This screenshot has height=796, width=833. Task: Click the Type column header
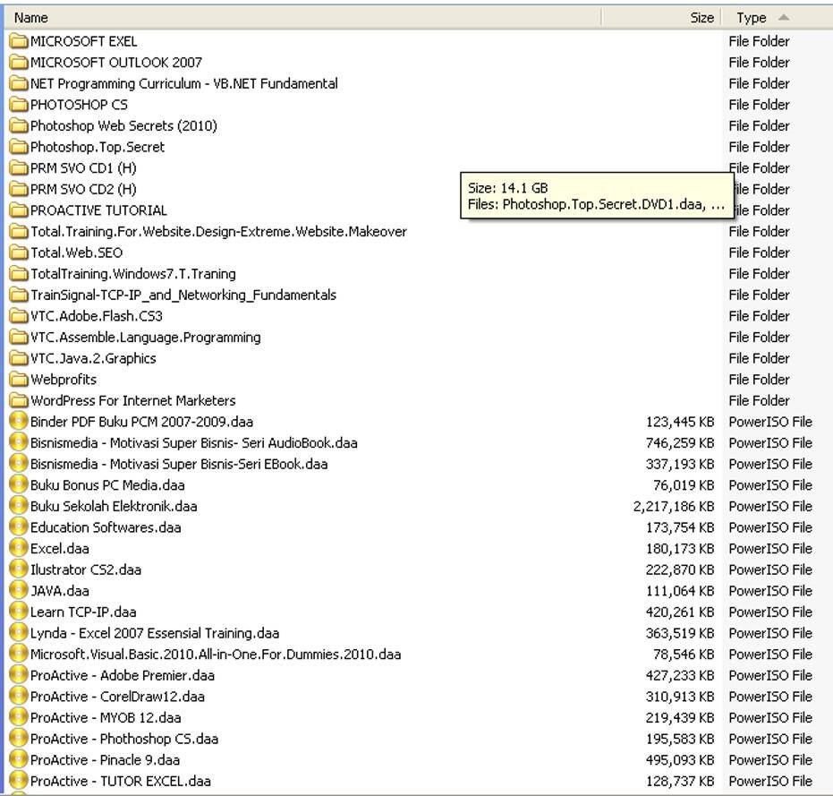point(777,18)
